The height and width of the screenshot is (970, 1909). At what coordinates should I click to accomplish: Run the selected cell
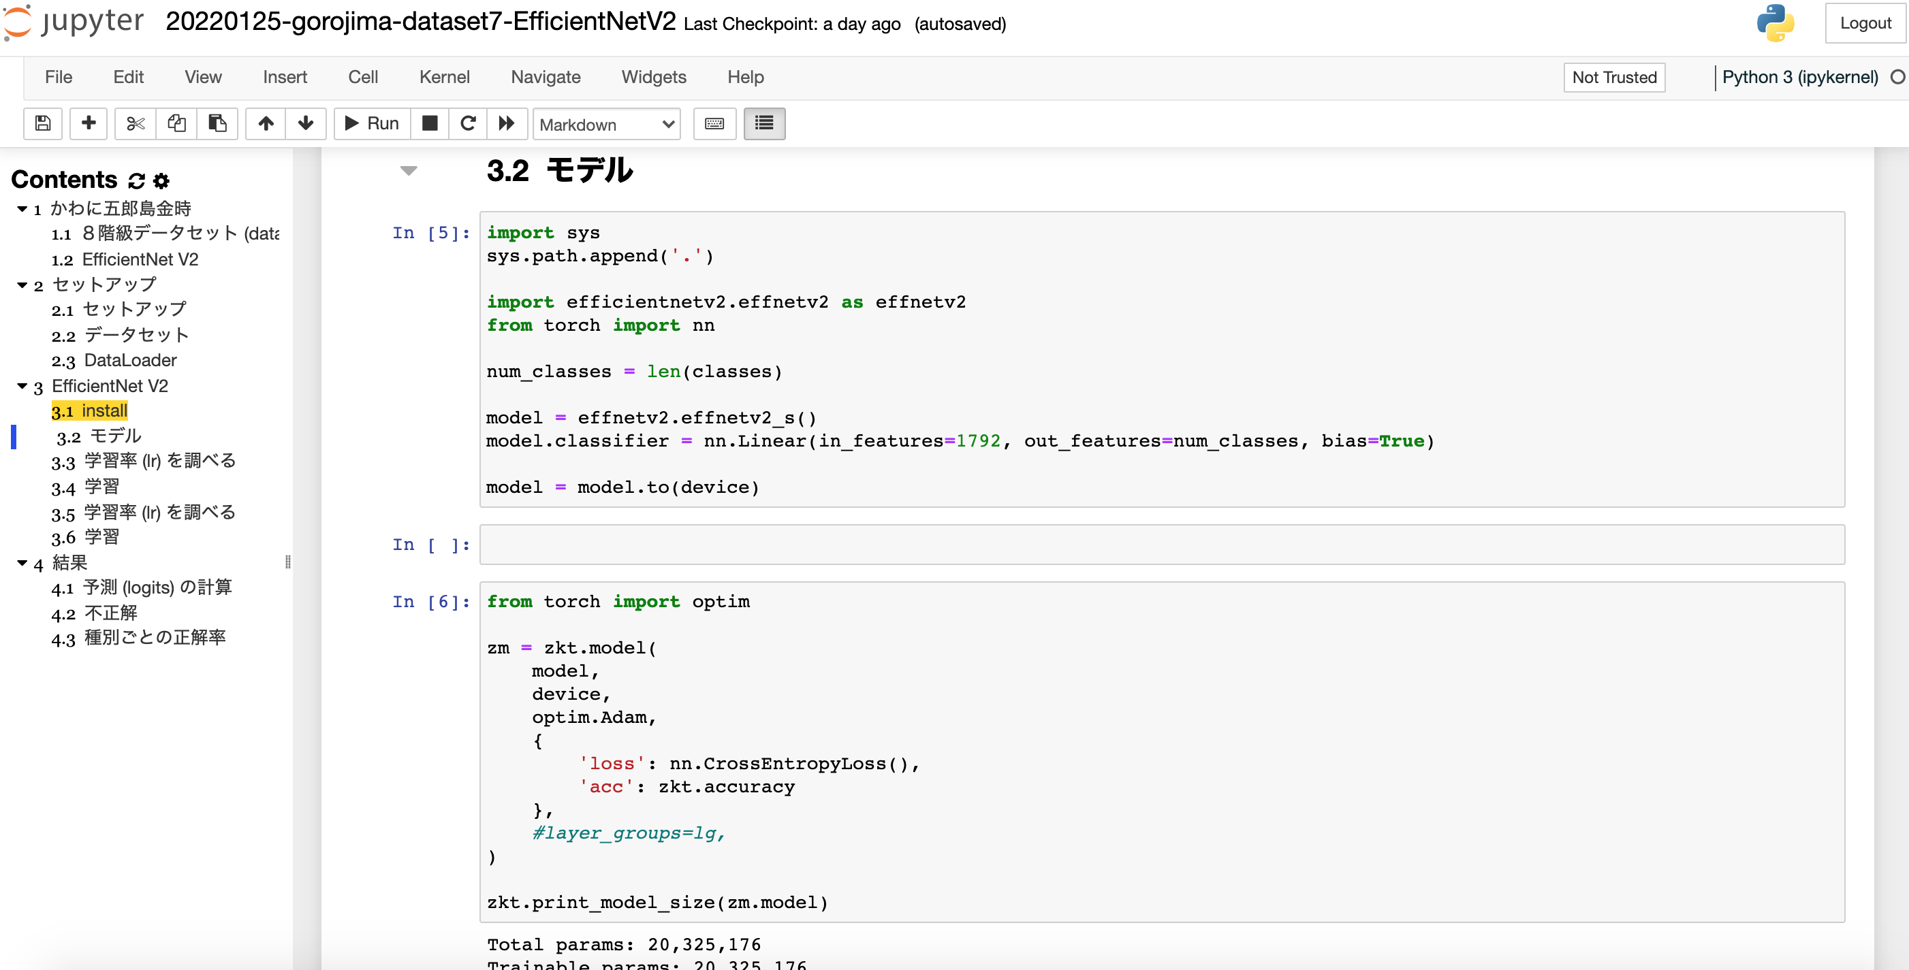tap(372, 124)
